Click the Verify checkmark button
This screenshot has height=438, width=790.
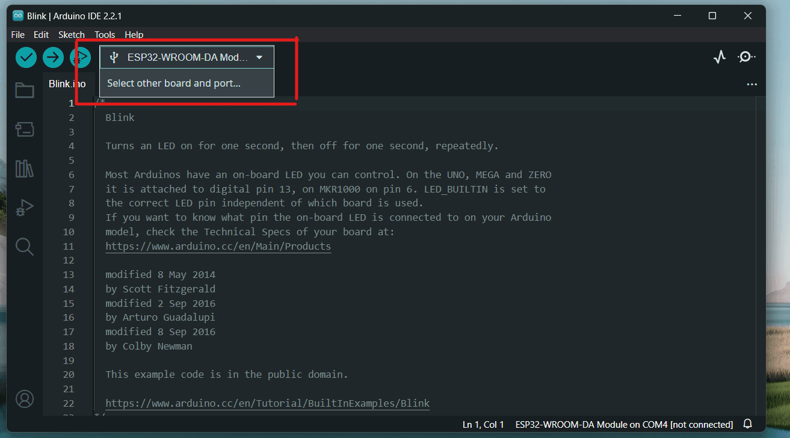coord(26,58)
